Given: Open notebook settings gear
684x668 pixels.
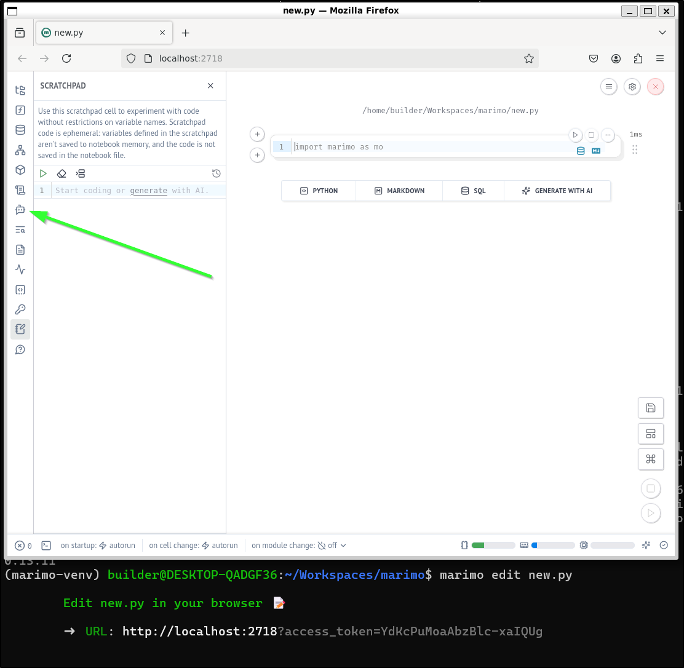Looking at the screenshot, I should [x=632, y=87].
